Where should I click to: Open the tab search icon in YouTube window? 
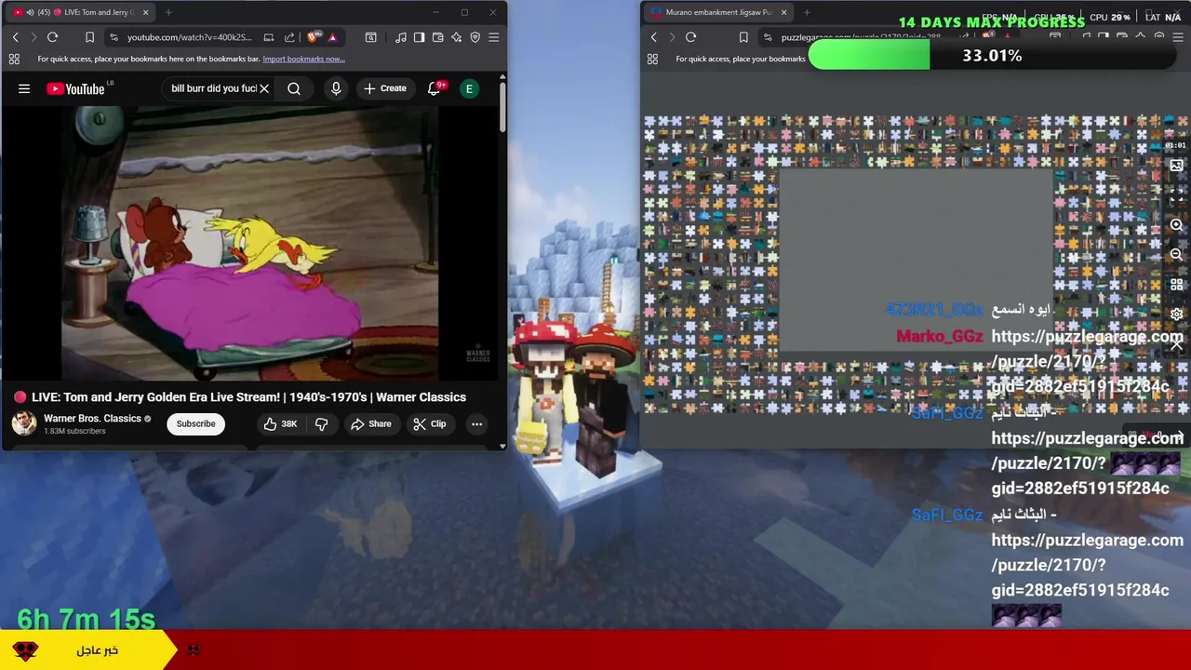(370, 37)
